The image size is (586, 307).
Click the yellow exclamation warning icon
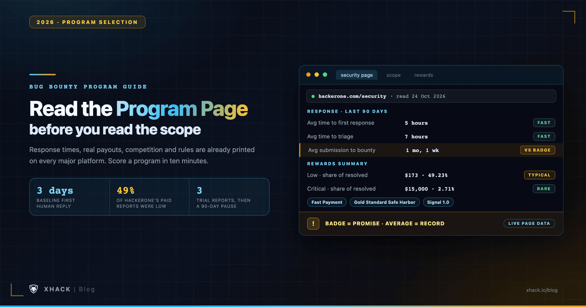point(313,224)
